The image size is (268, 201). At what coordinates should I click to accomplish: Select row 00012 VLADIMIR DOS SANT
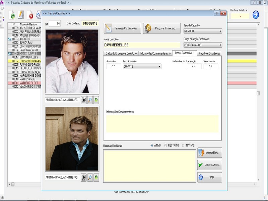click(x=24, y=87)
